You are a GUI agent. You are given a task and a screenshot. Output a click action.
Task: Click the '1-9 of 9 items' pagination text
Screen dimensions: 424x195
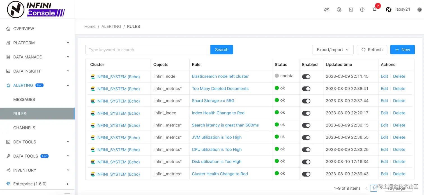[x=347, y=188]
